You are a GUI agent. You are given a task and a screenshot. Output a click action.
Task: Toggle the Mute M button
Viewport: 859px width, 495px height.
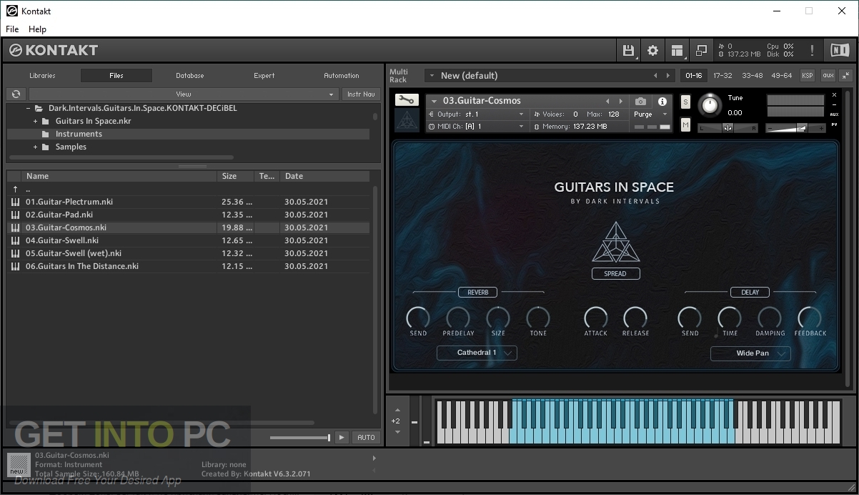[685, 124]
